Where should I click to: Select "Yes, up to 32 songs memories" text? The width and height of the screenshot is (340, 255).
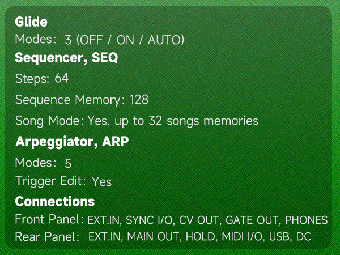(x=173, y=121)
